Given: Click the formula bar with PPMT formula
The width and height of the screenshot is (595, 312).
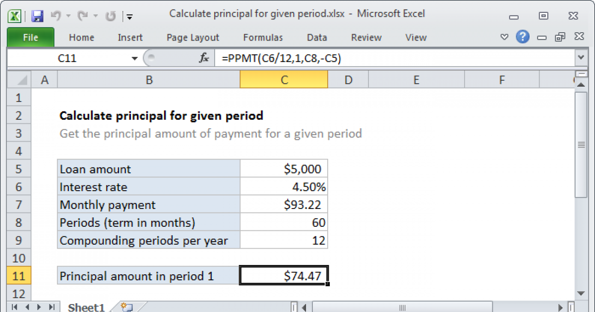Looking at the screenshot, I should pos(395,58).
